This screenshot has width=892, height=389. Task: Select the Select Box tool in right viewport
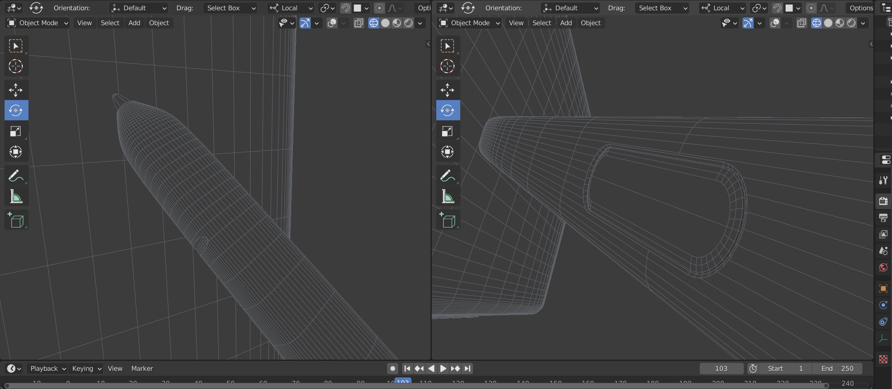pyautogui.click(x=447, y=46)
